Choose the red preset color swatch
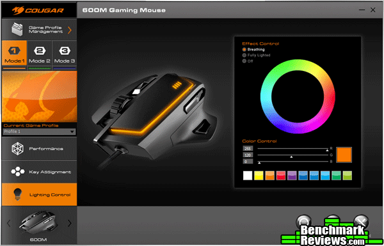The height and width of the screenshot is (246, 384). click(x=281, y=176)
